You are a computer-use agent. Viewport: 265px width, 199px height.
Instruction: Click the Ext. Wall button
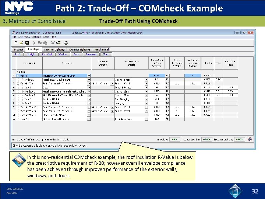point(47,54)
